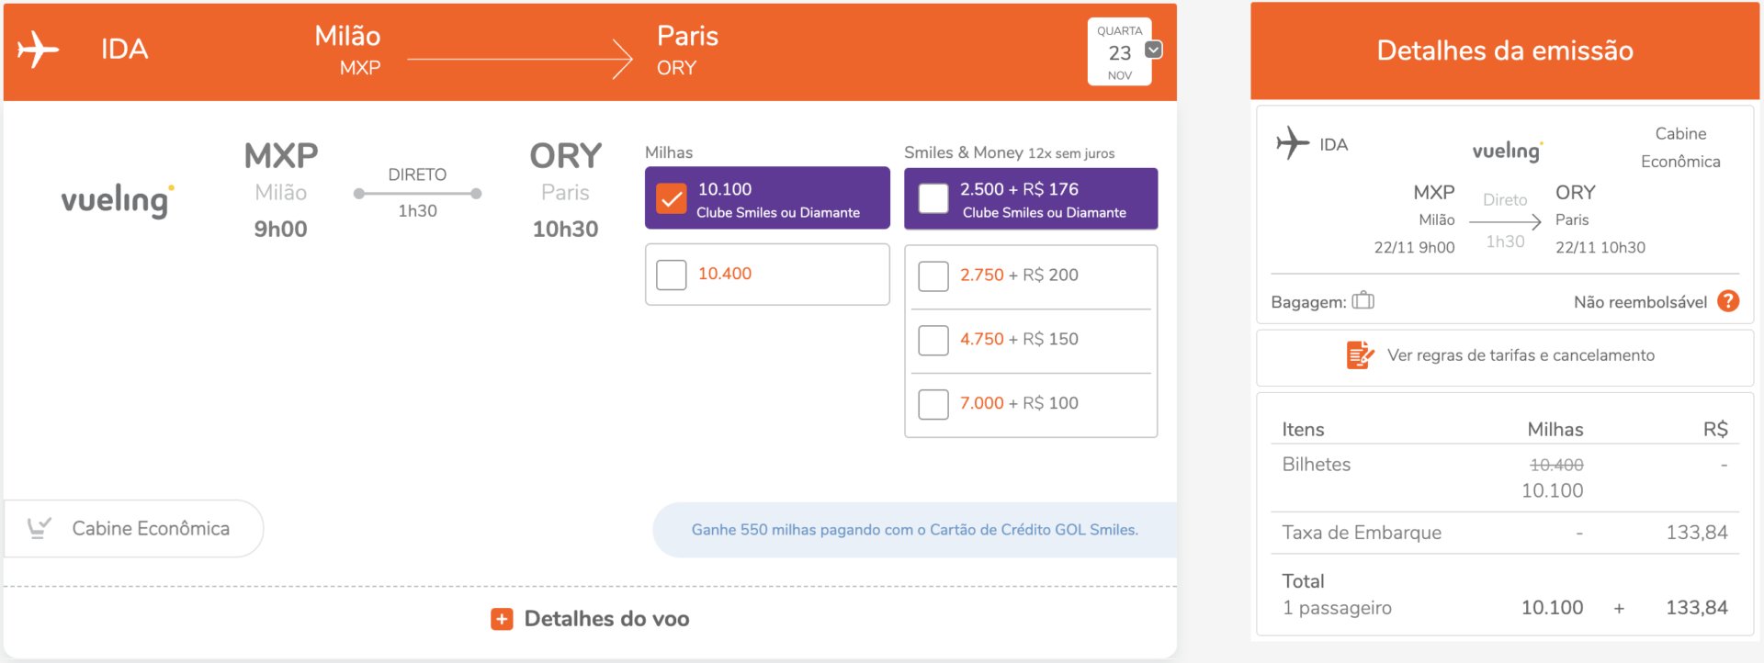Viewport: 1764px width, 663px height.
Task: Click the Quarta 23 Nov date box
Action: pyautogui.click(x=1119, y=52)
